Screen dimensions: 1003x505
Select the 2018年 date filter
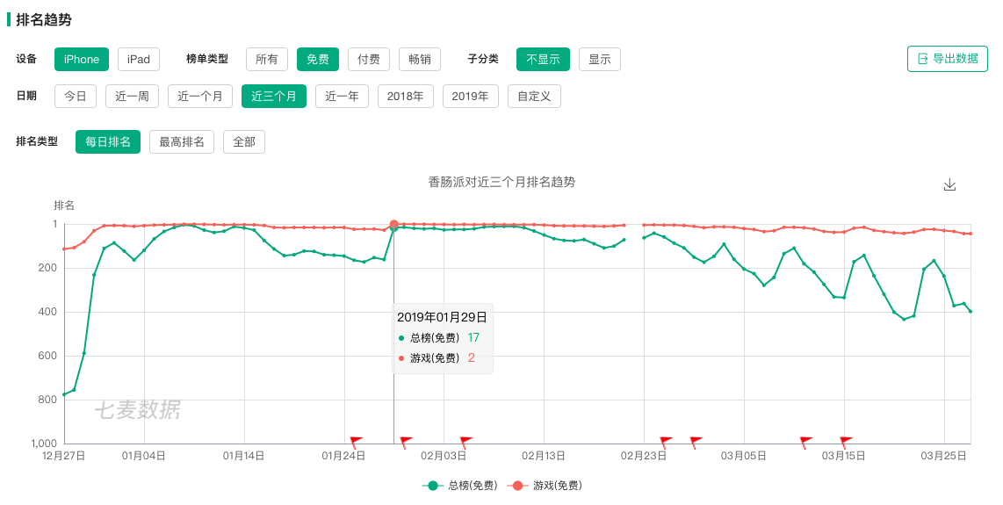406,96
